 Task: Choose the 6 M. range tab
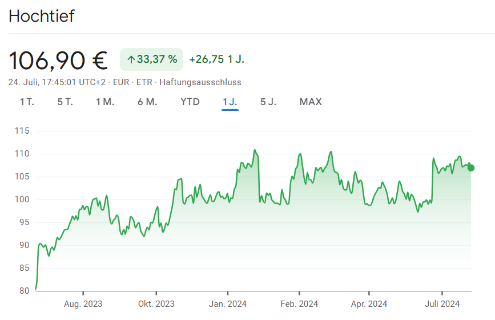click(x=147, y=102)
